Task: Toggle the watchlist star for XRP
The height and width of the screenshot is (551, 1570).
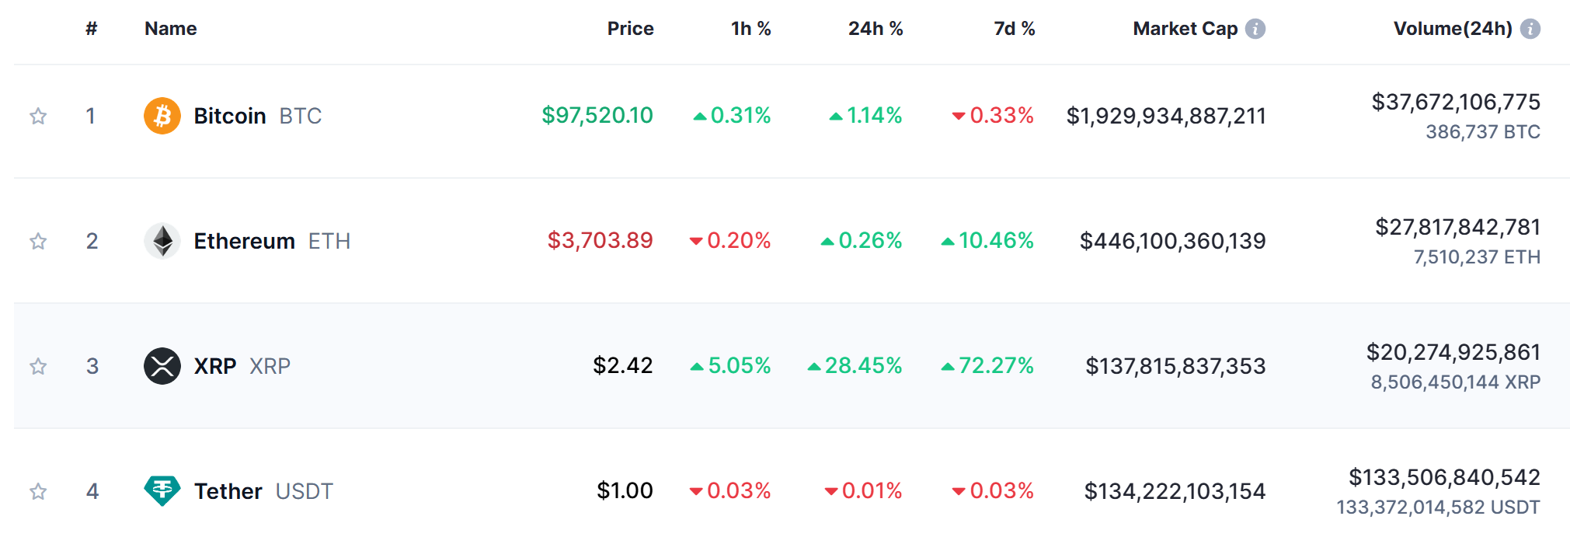Action: (x=38, y=366)
